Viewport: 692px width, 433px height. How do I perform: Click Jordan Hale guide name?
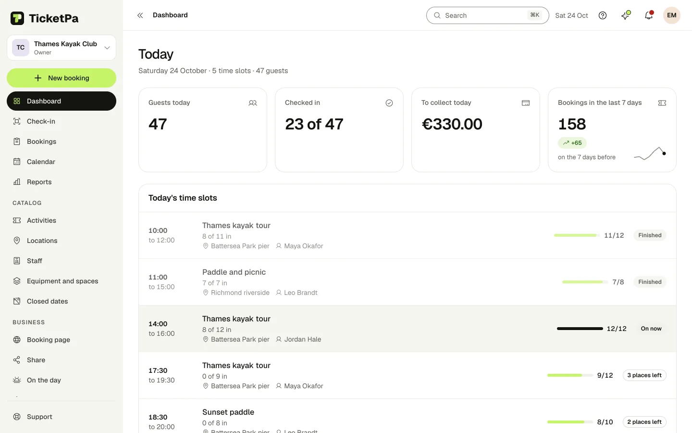(303, 339)
